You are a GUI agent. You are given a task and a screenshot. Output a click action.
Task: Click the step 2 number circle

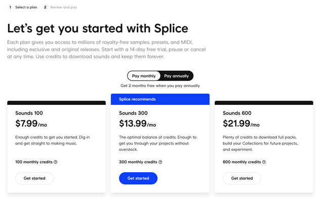pyautogui.click(x=45, y=7)
